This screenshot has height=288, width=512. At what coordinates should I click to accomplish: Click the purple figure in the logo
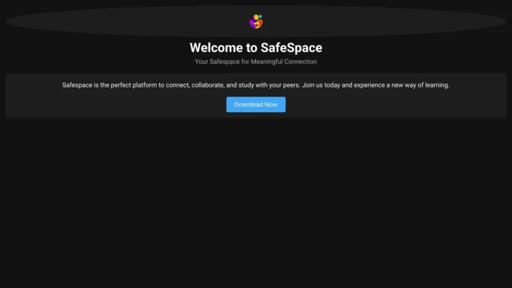click(253, 23)
